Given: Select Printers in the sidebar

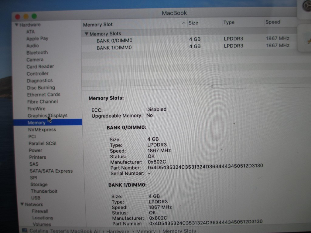Looking at the screenshot, I should 37,157.
